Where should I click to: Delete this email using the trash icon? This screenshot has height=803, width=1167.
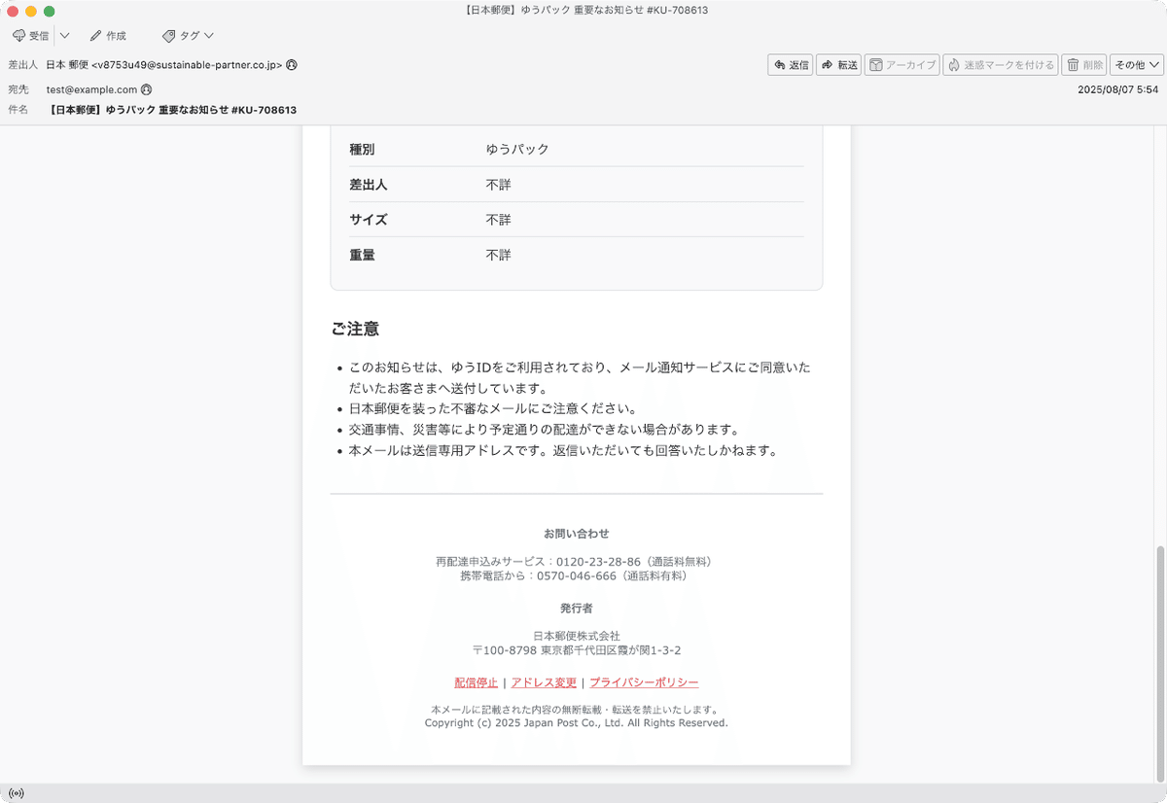1083,64
